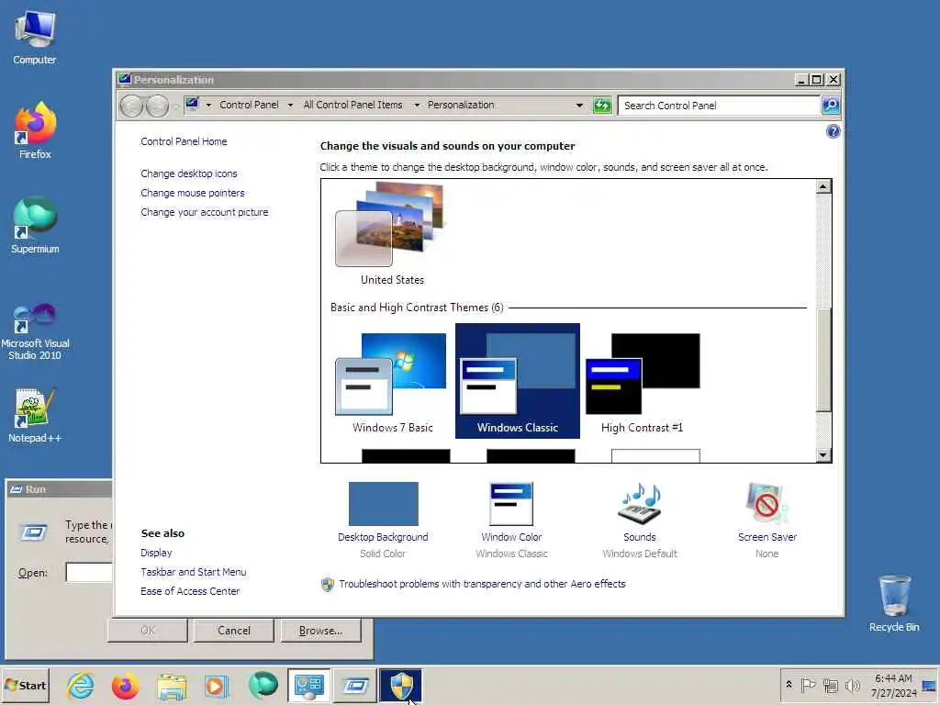This screenshot has height=705, width=940.
Task: Open the address bar history dropdown
Action: coord(579,106)
